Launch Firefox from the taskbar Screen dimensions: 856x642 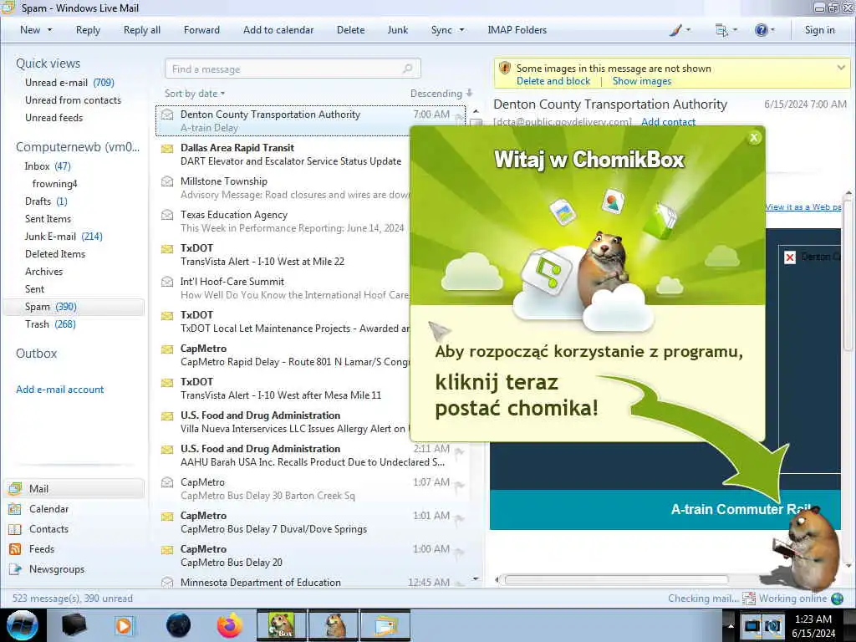[x=230, y=625]
